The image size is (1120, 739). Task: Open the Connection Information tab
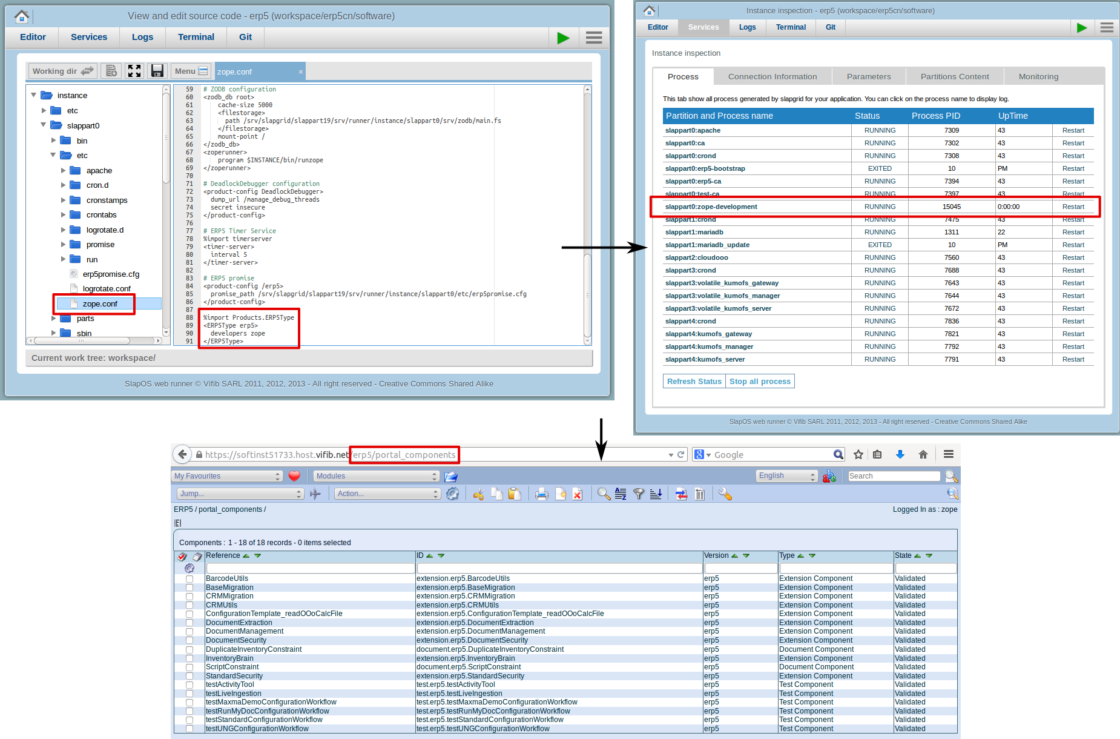[772, 76]
